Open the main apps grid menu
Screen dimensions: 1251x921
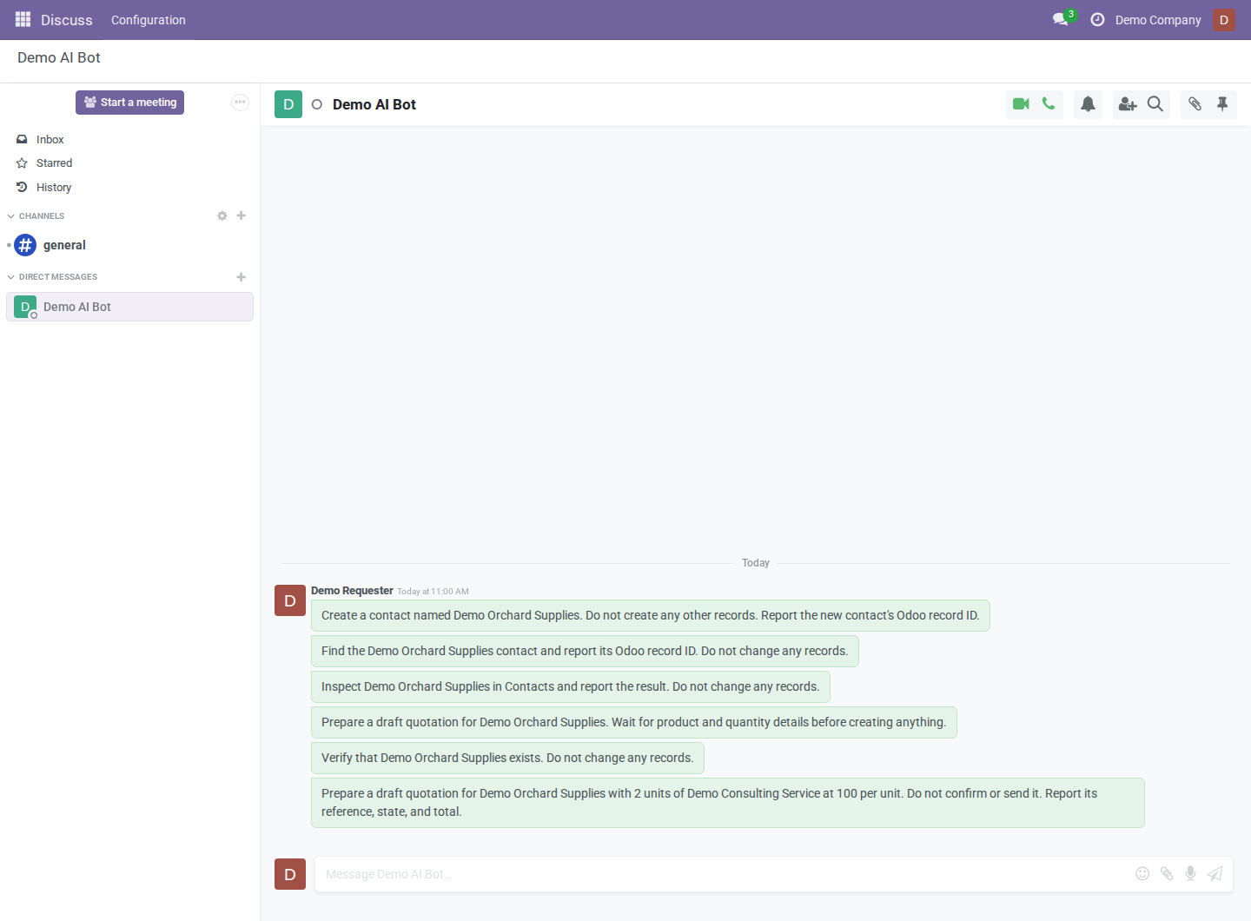[x=23, y=19]
